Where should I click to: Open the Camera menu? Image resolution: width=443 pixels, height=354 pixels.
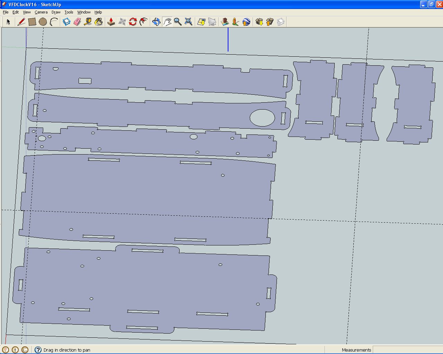pos(41,12)
